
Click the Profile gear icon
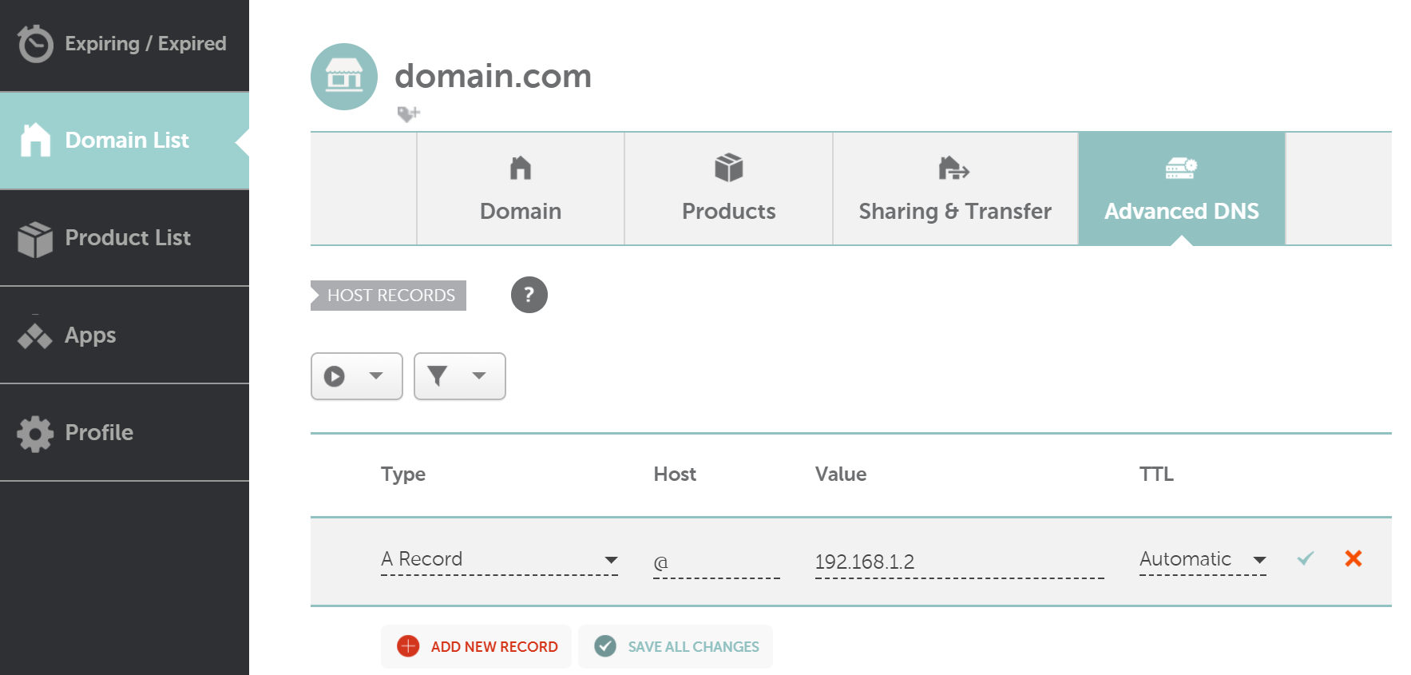pyautogui.click(x=35, y=434)
